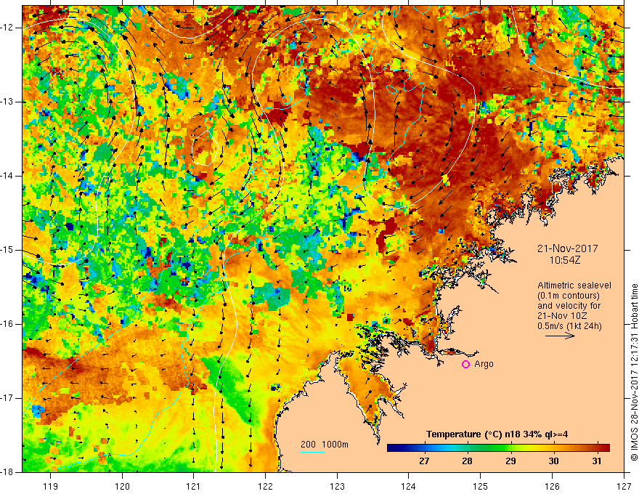Click the magenta Argo float marker

pos(465,365)
